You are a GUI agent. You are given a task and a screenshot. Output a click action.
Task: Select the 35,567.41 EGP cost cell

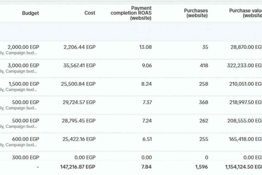79,66
